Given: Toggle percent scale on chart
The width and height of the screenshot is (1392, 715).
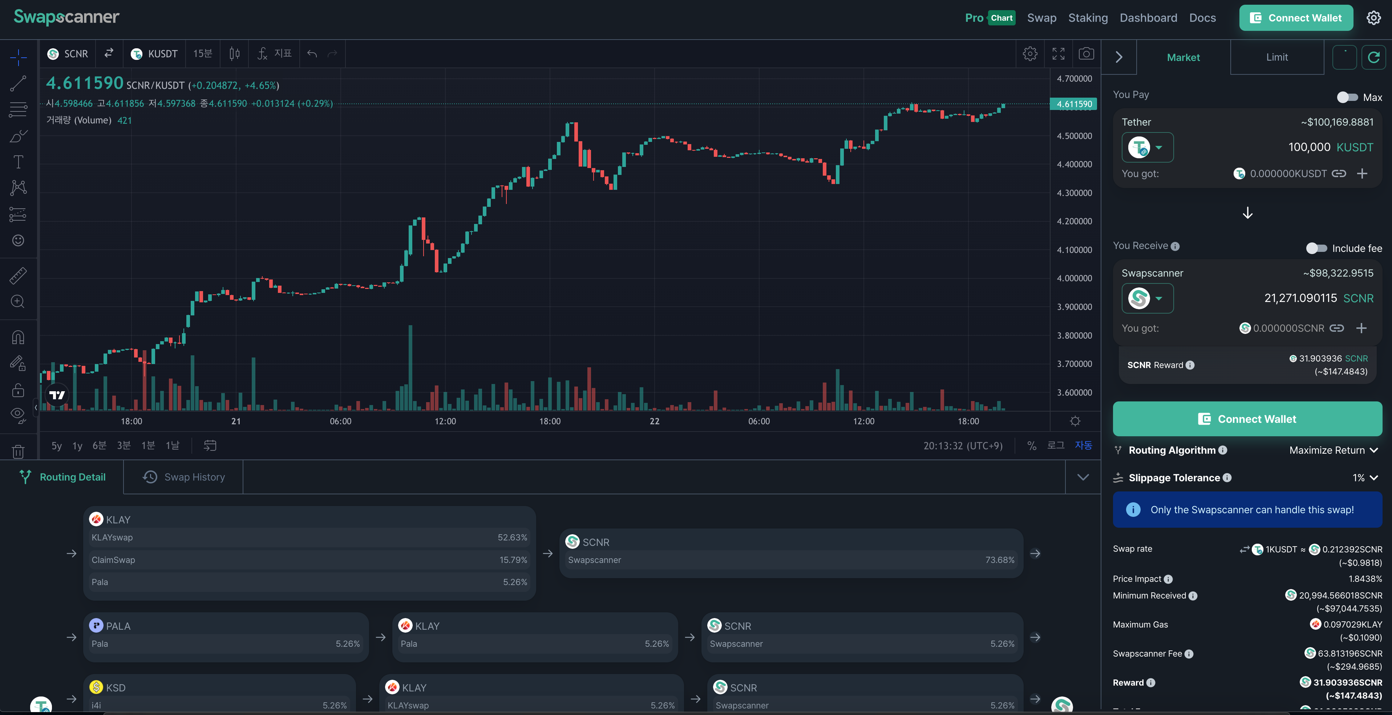Looking at the screenshot, I should (1032, 446).
